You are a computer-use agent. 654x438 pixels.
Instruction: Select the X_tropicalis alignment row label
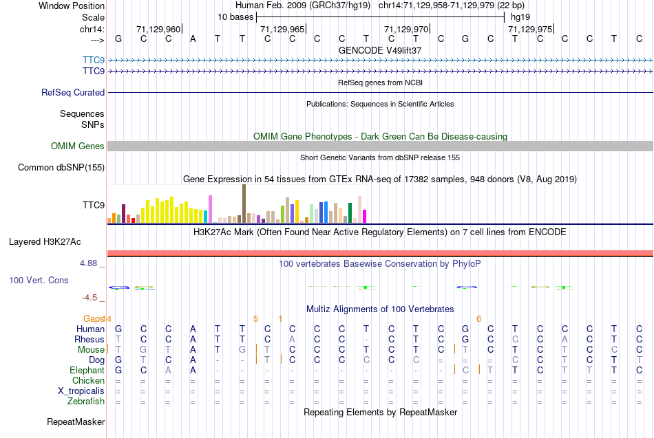coord(81,391)
